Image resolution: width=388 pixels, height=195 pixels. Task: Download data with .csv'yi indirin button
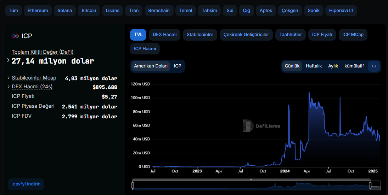point(26,184)
